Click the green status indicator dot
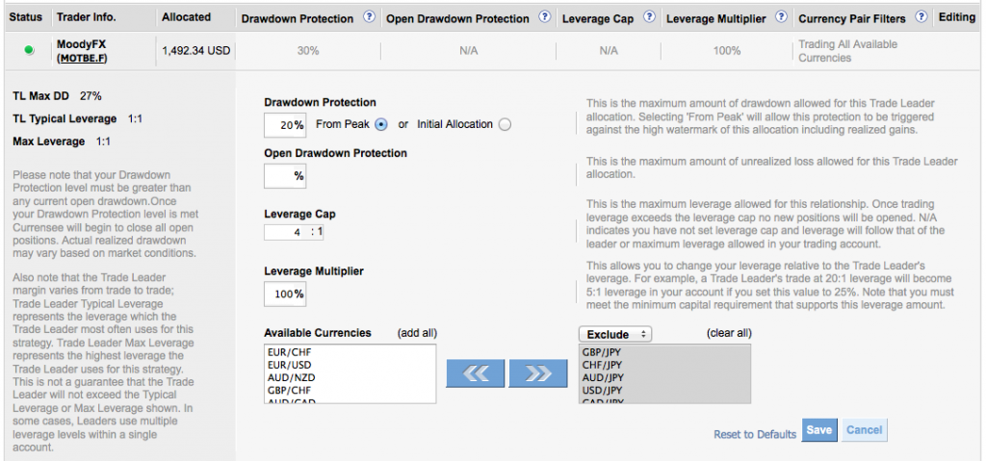This screenshot has width=986, height=461. pos(28,51)
